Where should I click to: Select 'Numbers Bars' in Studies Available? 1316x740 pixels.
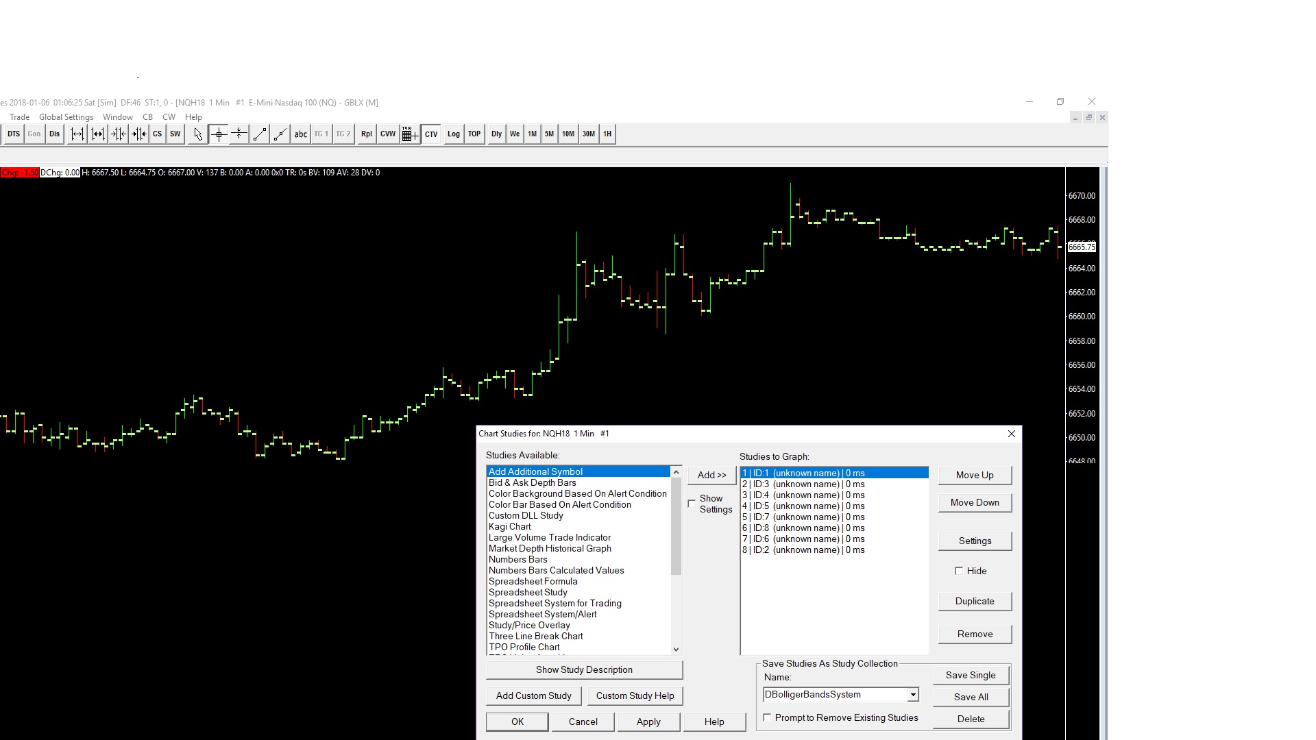point(578,559)
